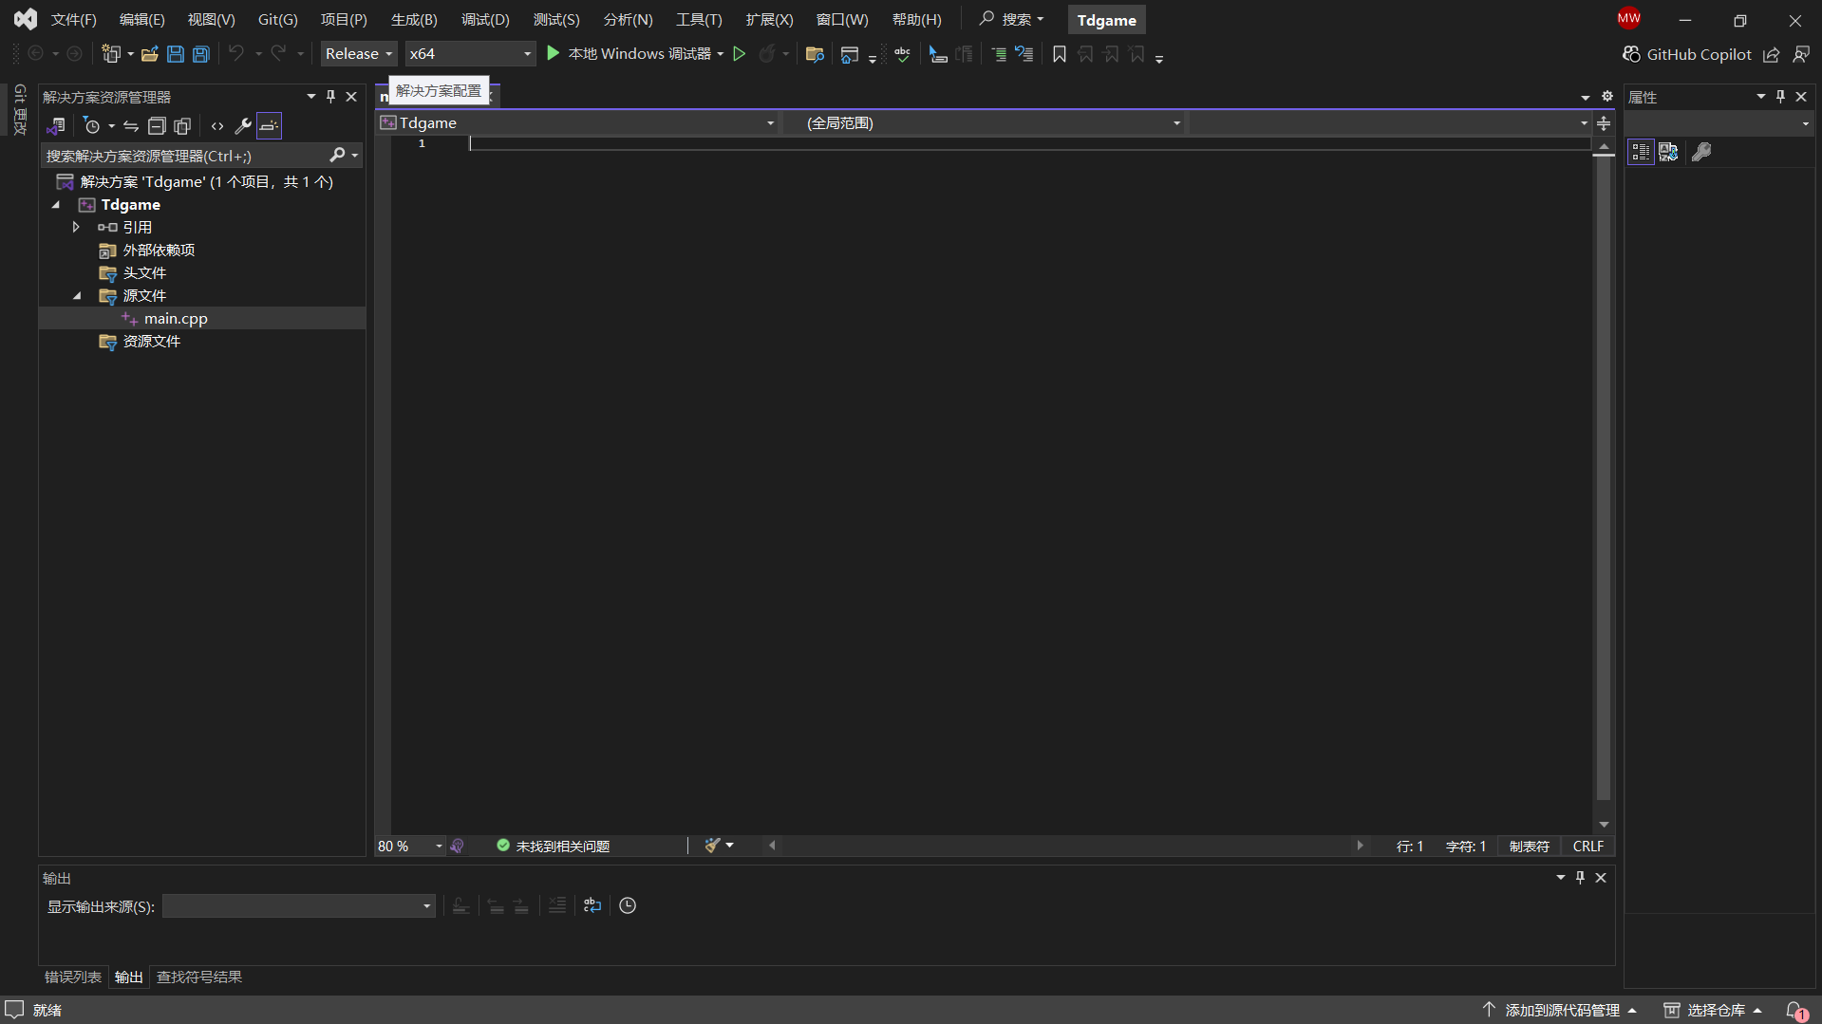The image size is (1822, 1024).
Task: Open the x64 platform dropdown
Action: [470, 54]
